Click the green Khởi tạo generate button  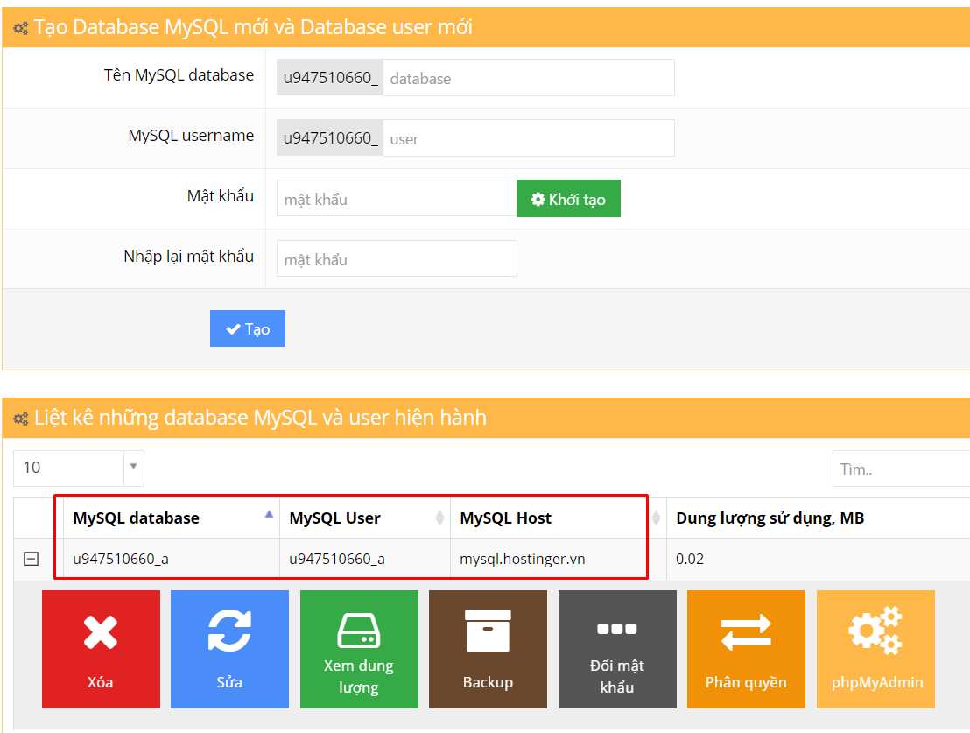coord(568,199)
